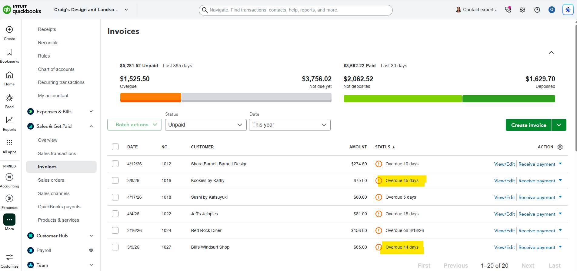
Task: Open pinned Accounting icon
Action: point(9,177)
